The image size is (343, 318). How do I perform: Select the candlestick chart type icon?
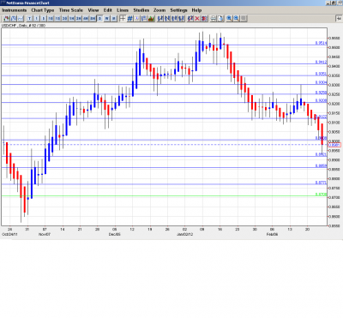[x=6, y=19]
